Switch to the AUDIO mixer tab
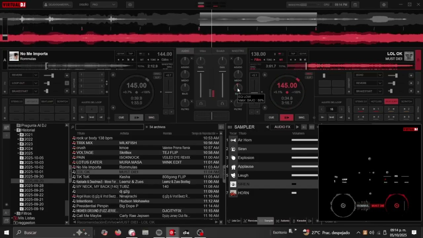 [x=185, y=51]
